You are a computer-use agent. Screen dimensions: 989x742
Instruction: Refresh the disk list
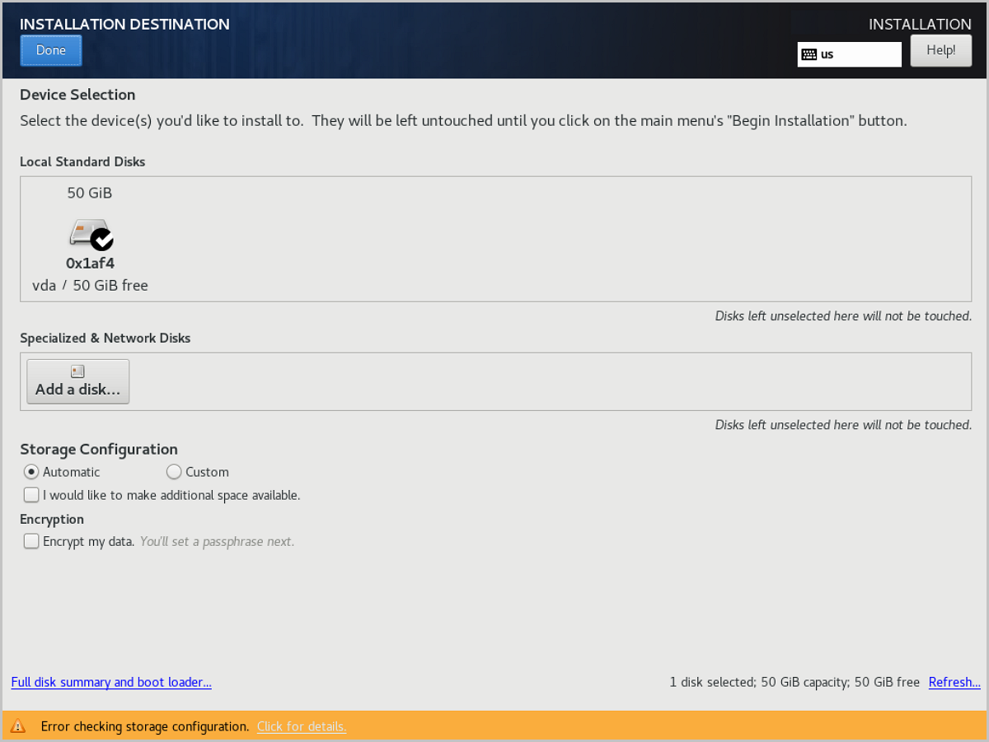pos(954,682)
